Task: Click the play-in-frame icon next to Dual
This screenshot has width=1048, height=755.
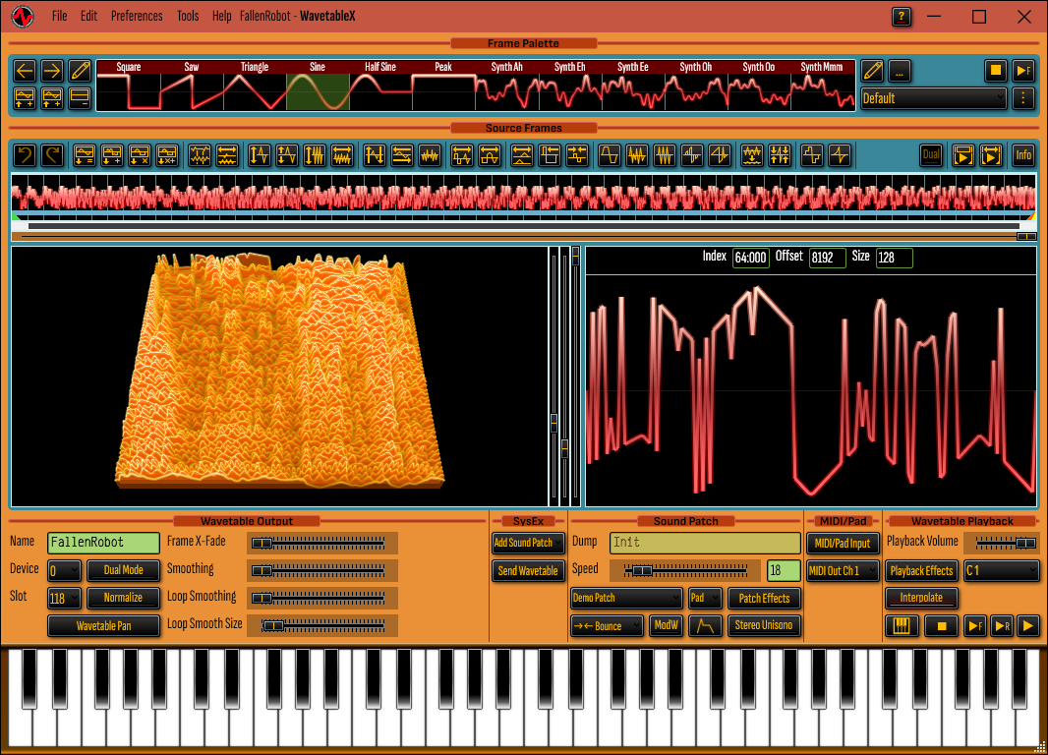Action: (x=963, y=155)
